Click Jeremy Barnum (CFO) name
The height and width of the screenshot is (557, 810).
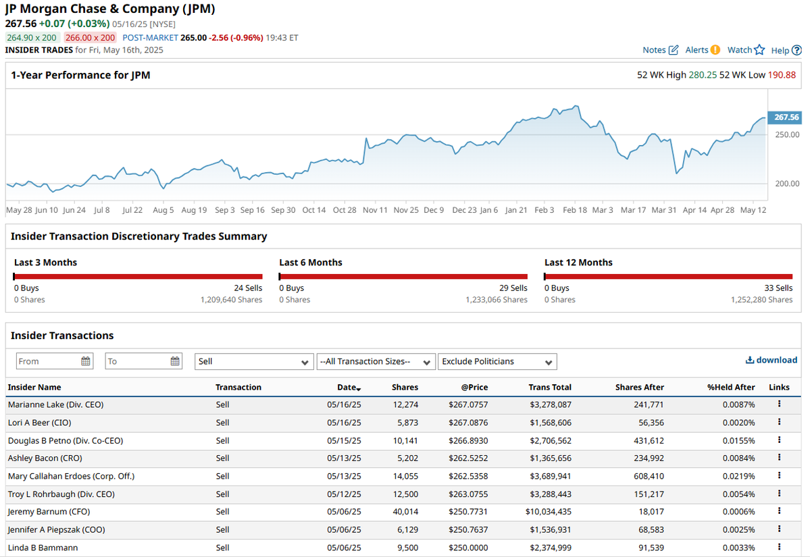click(49, 512)
